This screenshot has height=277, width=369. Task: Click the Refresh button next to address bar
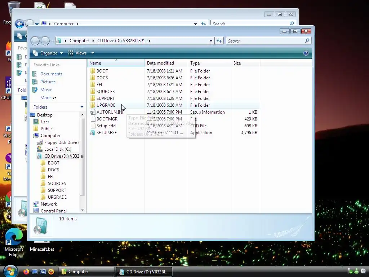[219, 41]
